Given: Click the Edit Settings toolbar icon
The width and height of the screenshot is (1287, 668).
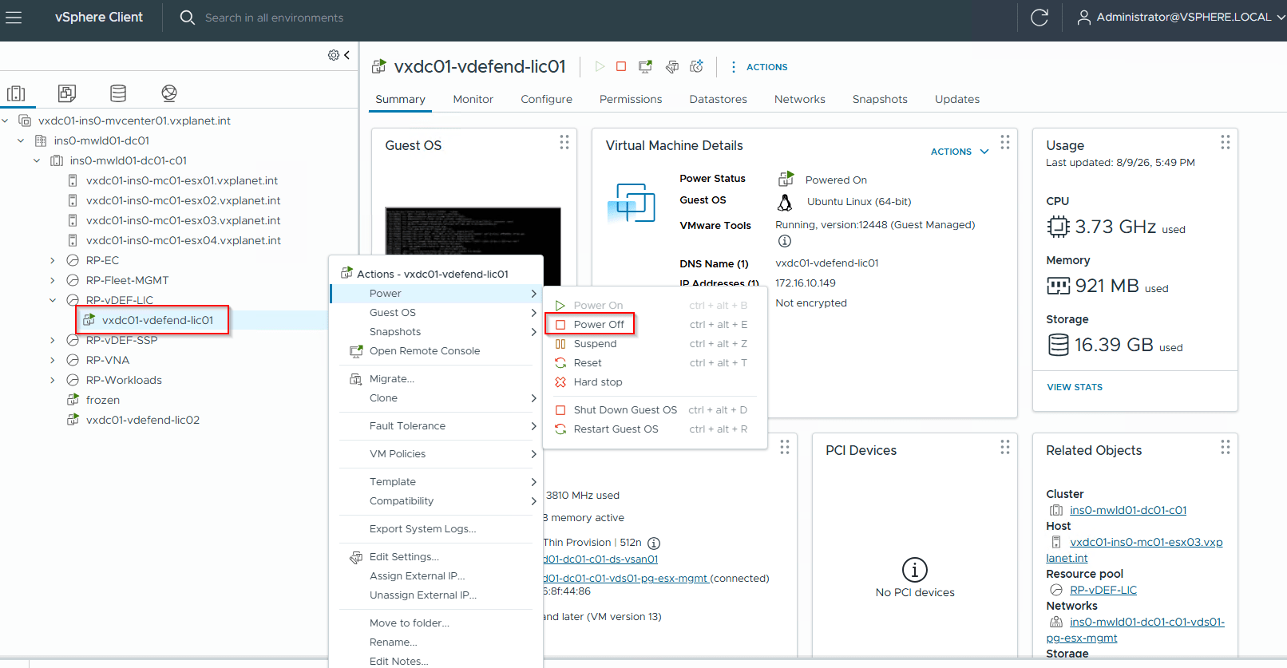Looking at the screenshot, I should (x=672, y=66).
